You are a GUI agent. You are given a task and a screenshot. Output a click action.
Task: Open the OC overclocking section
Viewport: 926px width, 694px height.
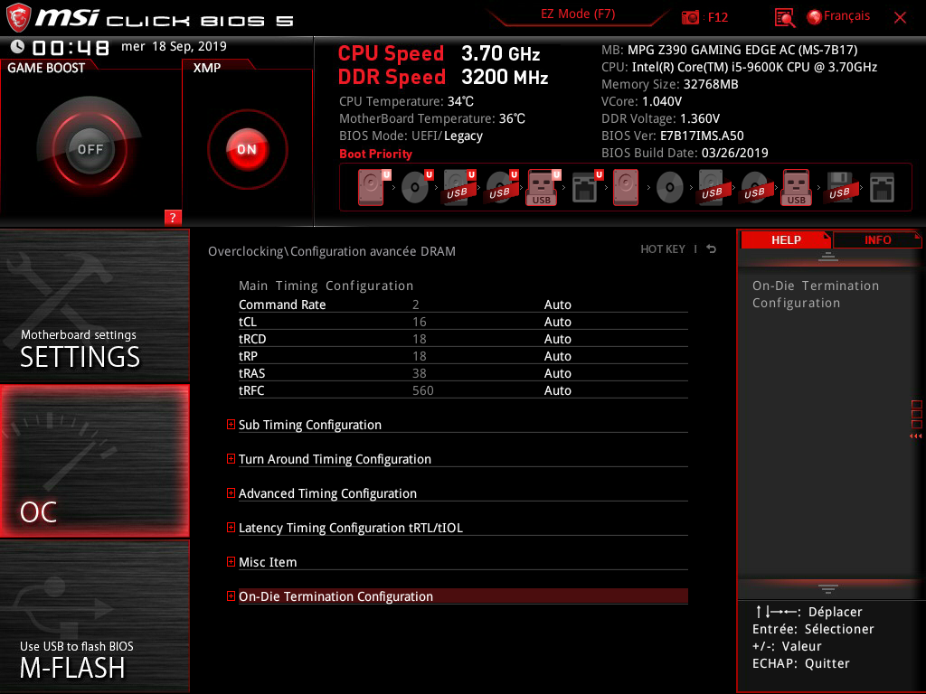tap(94, 461)
